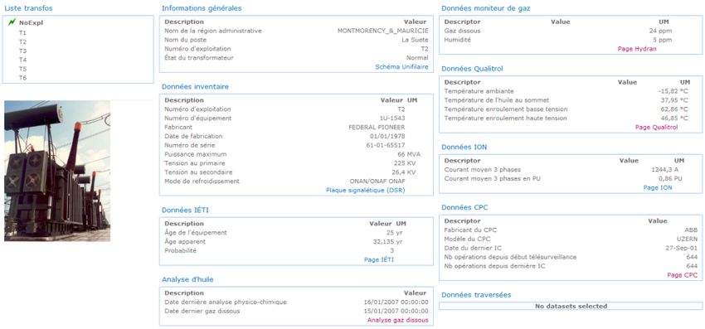705x329 pixels.
Task: Select transformer T2 in the list
Action: 22,41
